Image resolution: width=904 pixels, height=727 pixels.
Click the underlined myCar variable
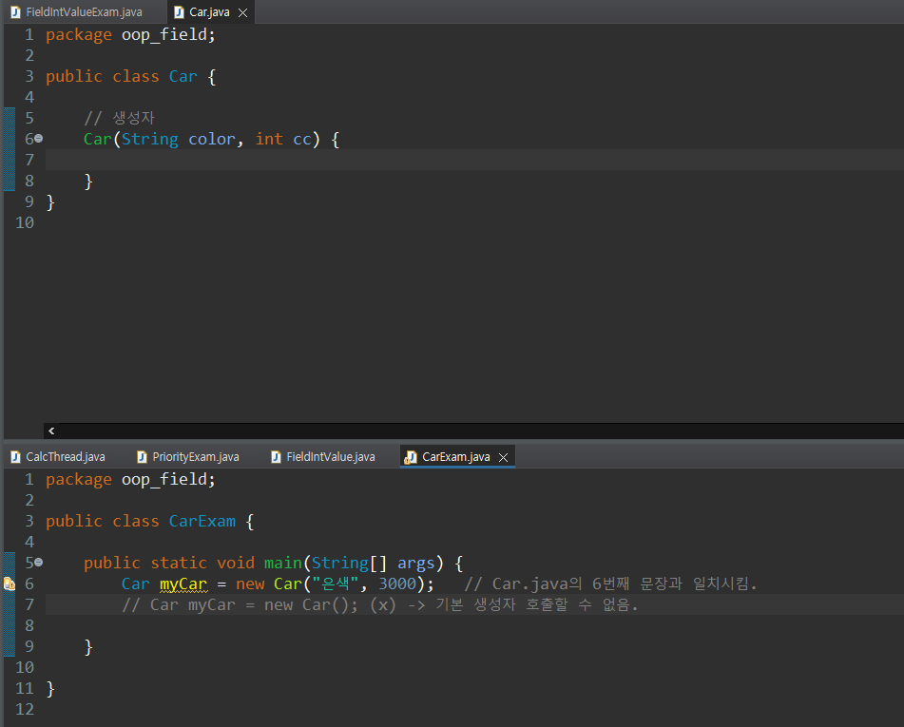pyautogui.click(x=183, y=584)
